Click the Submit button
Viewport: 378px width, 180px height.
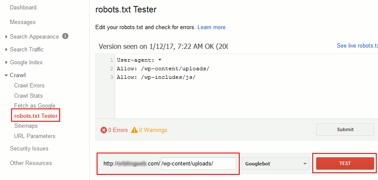(x=345, y=129)
